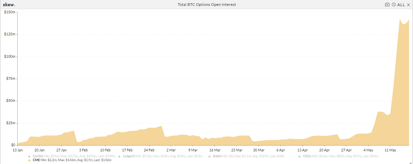Click the chart title Total BTC Options Open Interest

click(x=206, y=5)
